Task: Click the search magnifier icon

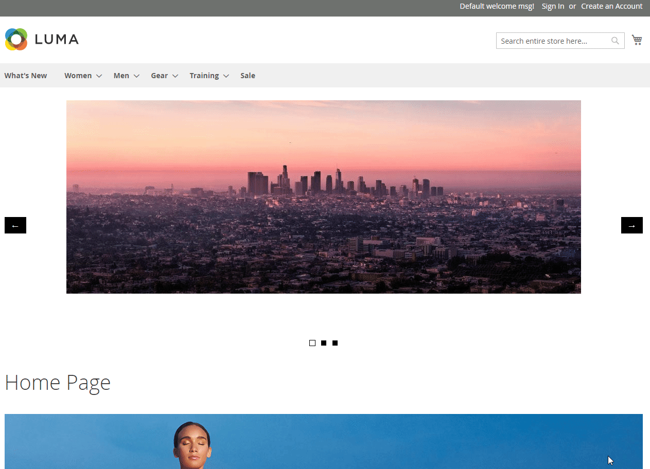Action: (x=615, y=41)
